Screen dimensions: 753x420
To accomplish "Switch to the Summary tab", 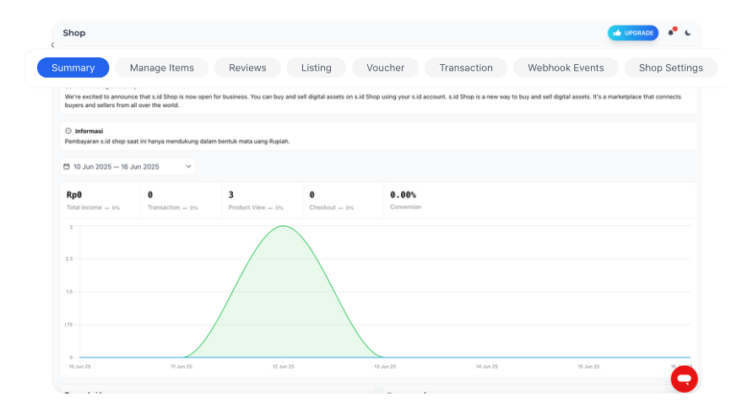I will pyautogui.click(x=73, y=67).
